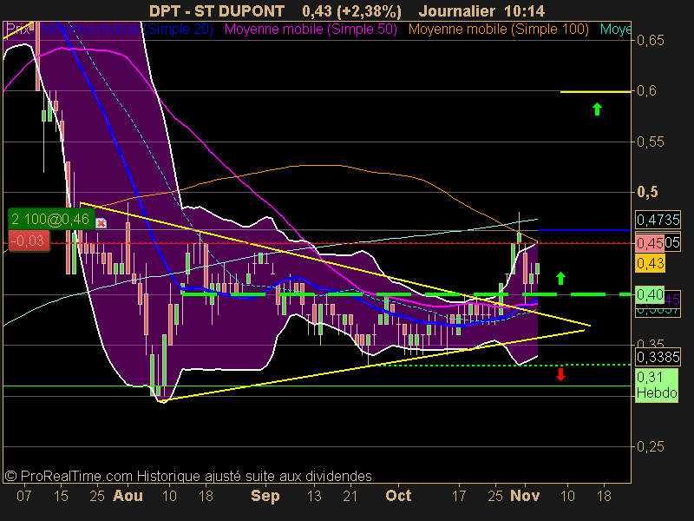Click the 0,65 price axis value
The width and height of the screenshot is (694, 521).
pos(650,40)
